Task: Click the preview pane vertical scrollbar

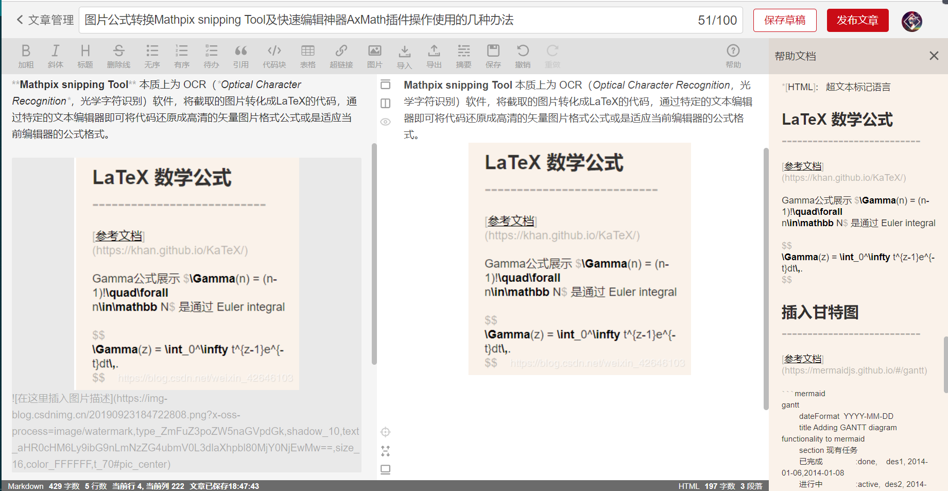Action: [x=766, y=278]
